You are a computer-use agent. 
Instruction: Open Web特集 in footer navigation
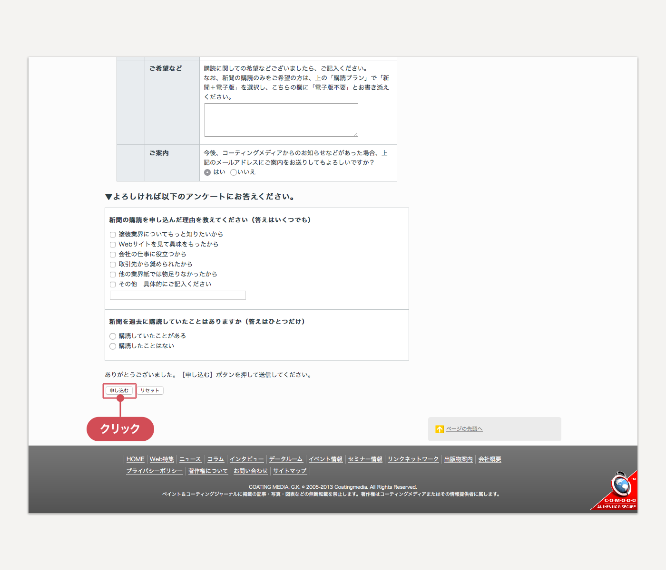[162, 459]
